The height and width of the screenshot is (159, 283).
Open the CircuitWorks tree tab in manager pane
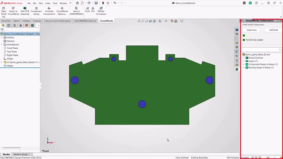[x=32, y=25]
